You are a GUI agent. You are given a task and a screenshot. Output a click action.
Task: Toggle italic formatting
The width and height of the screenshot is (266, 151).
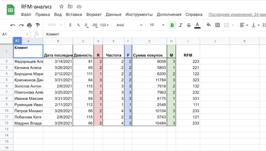[181, 25]
